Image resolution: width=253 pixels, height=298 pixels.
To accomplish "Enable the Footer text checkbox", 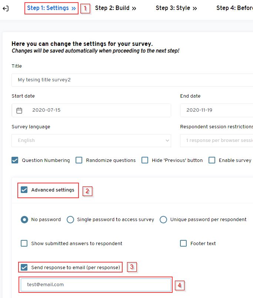I will [183, 243].
